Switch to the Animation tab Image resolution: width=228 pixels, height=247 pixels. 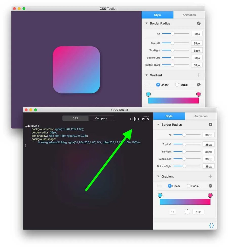pos(200,116)
